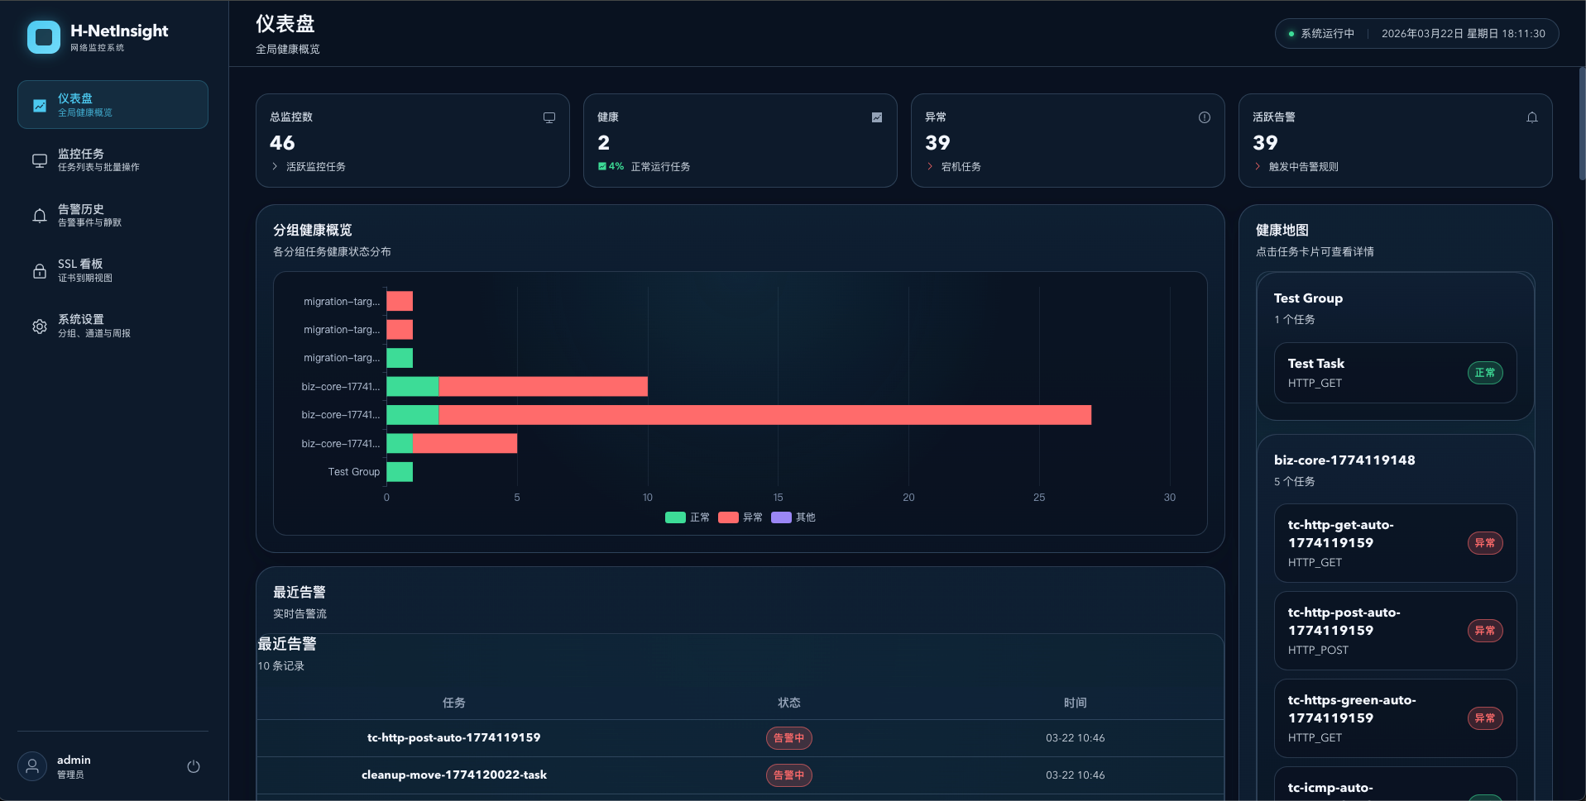Click tc-http-post-auto-1774119159 in alert table
This screenshot has height=801, width=1586.
pyautogui.click(x=453, y=737)
